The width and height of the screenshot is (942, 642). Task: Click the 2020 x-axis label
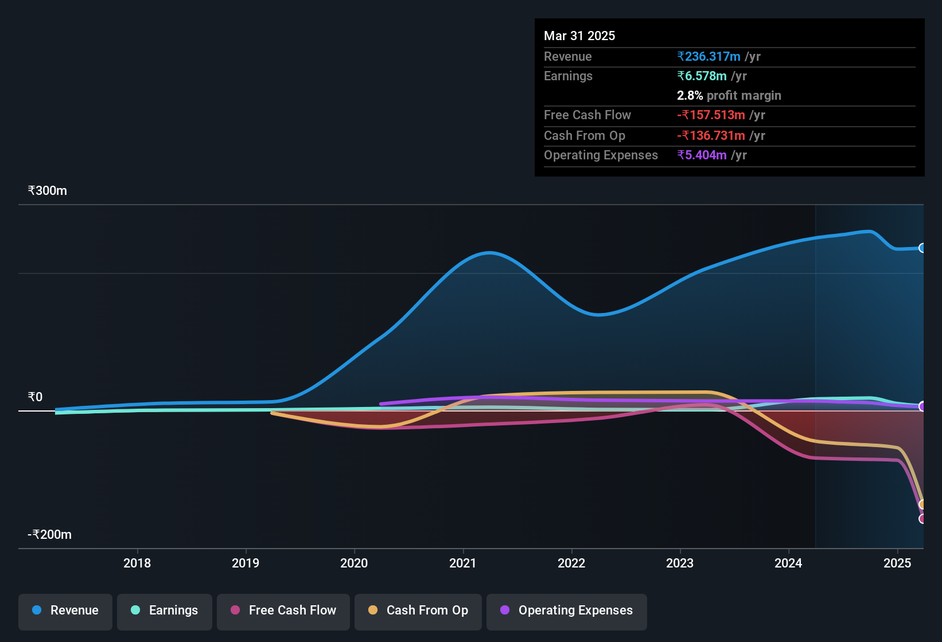click(x=354, y=563)
